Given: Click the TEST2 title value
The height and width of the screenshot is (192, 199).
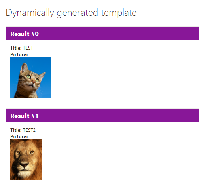Looking at the screenshot, I should click(29, 130).
